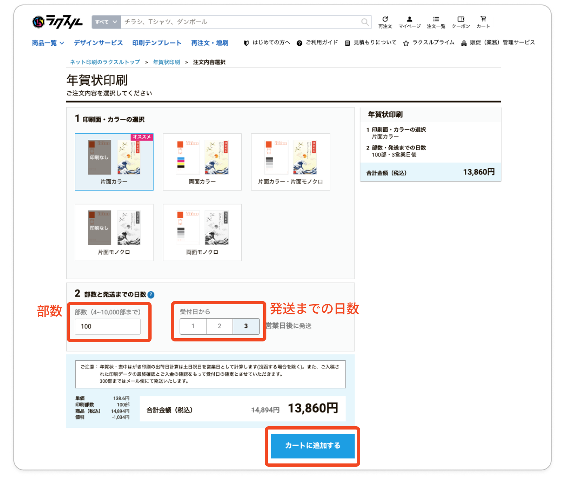Click the 部数 quantity input field

(108, 326)
